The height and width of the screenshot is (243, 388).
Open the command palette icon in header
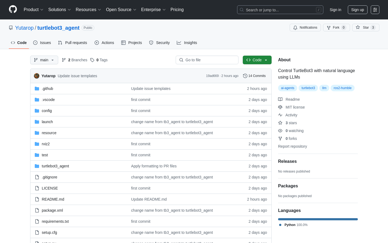point(375,10)
